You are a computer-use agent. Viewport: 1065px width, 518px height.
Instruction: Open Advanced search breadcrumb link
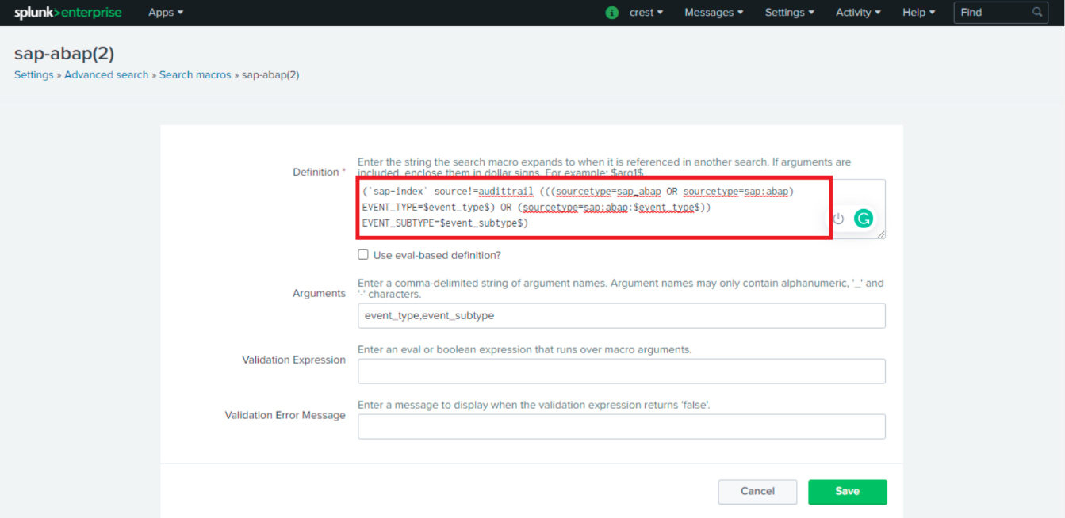point(106,75)
